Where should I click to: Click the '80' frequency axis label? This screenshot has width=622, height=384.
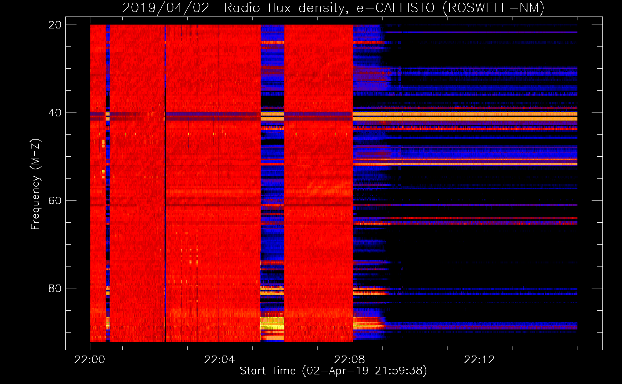click(x=55, y=288)
